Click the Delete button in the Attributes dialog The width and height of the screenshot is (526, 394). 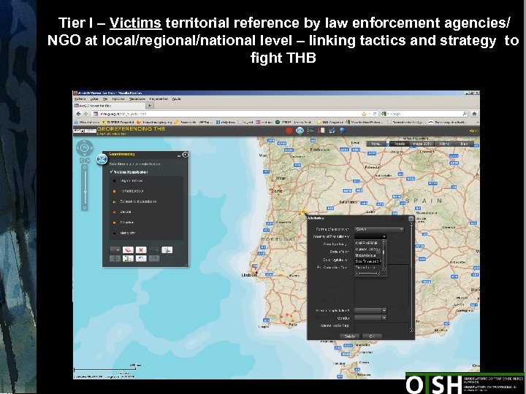tap(349, 336)
